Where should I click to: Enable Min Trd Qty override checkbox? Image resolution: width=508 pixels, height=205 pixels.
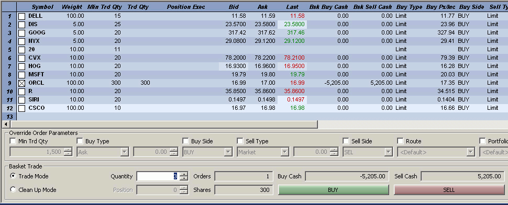click(13, 141)
